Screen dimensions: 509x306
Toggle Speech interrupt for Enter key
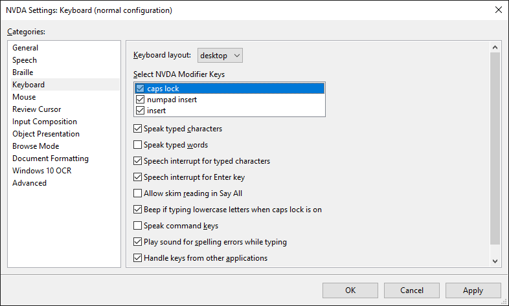pyautogui.click(x=138, y=177)
